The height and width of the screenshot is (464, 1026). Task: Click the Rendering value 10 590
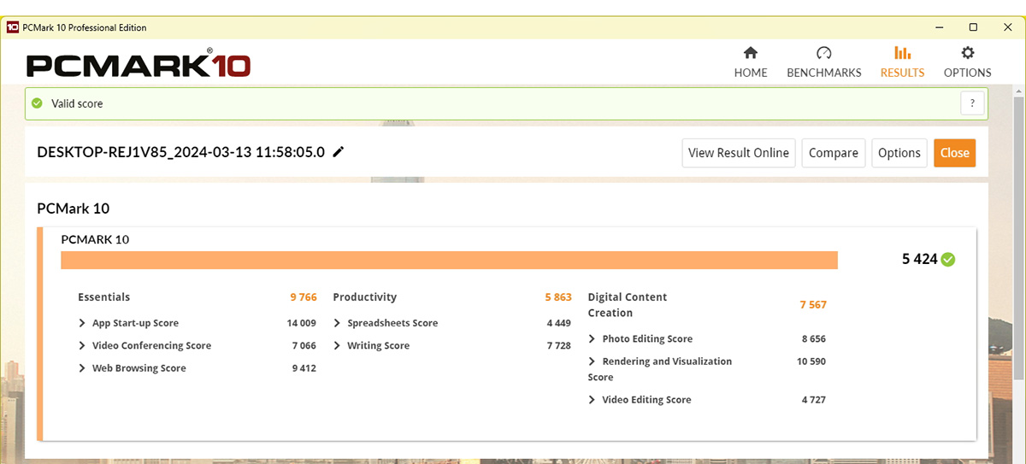coord(811,361)
